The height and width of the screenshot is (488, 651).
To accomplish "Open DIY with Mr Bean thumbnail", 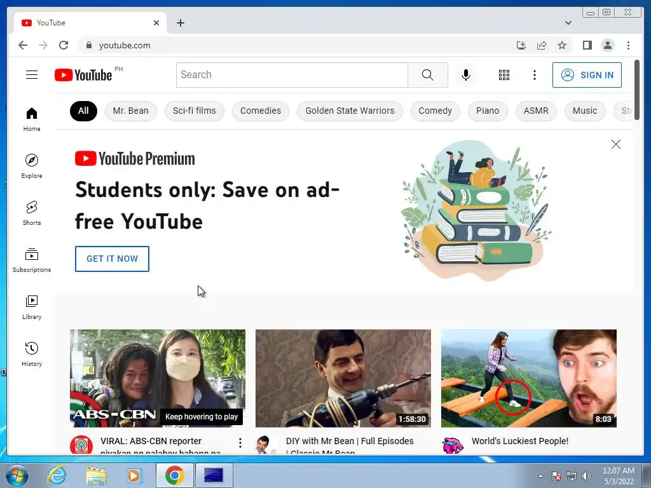I will (343, 378).
